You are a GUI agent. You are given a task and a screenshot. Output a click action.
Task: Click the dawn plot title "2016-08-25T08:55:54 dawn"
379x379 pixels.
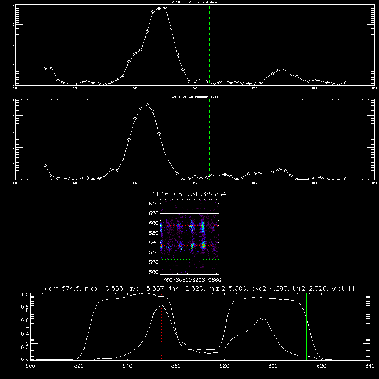tap(195, 2)
